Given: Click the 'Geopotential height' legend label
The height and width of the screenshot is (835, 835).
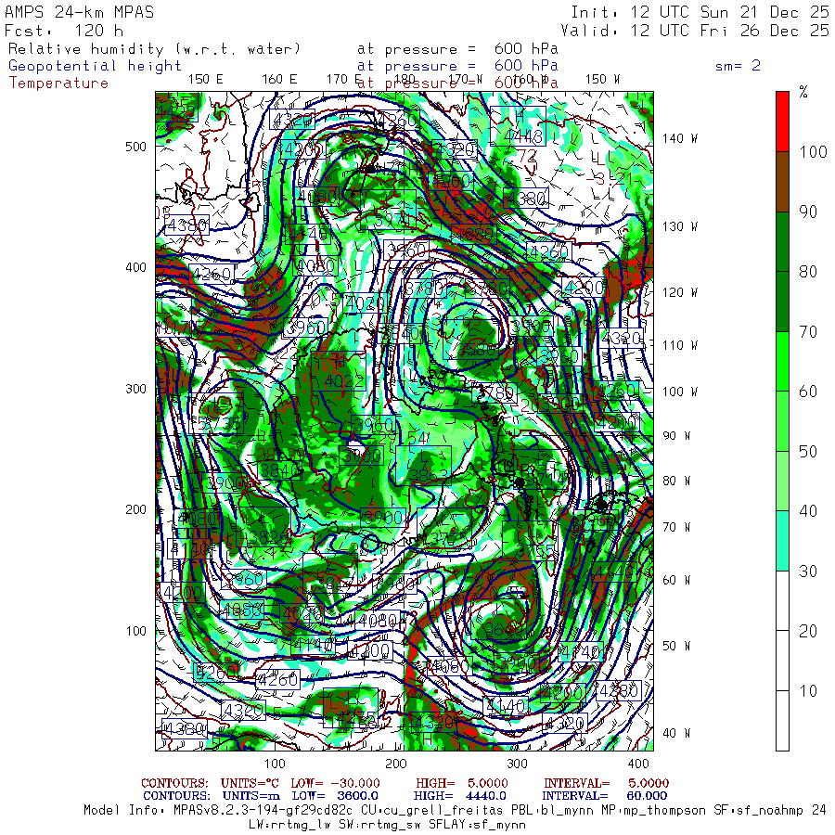Looking at the screenshot, I should [x=96, y=66].
